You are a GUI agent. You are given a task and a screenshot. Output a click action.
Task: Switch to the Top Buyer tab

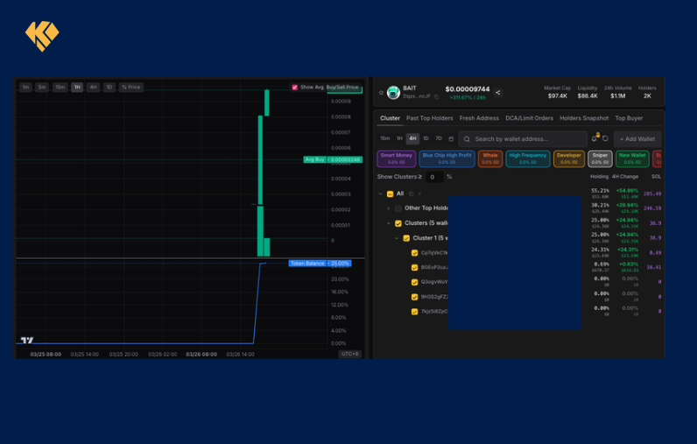tap(629, 118)
